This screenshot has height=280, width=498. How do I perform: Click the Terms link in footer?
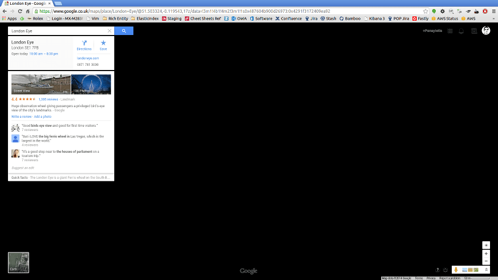click(419, 278)
